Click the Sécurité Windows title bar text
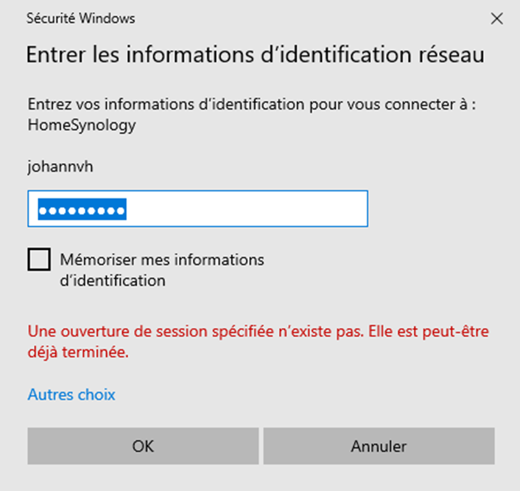This screenshot has height=491, width=520. (x=80, y=18)
